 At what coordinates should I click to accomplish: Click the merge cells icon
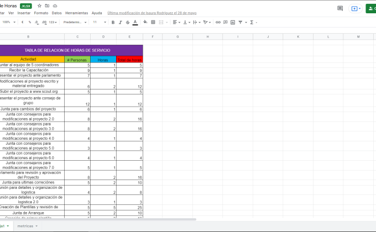point(161,22)
